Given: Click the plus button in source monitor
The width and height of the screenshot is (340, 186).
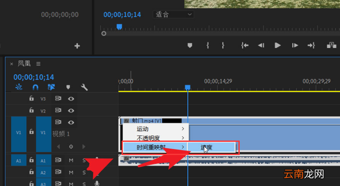Looking at the screenshot, I should click(x=77, y=46).
